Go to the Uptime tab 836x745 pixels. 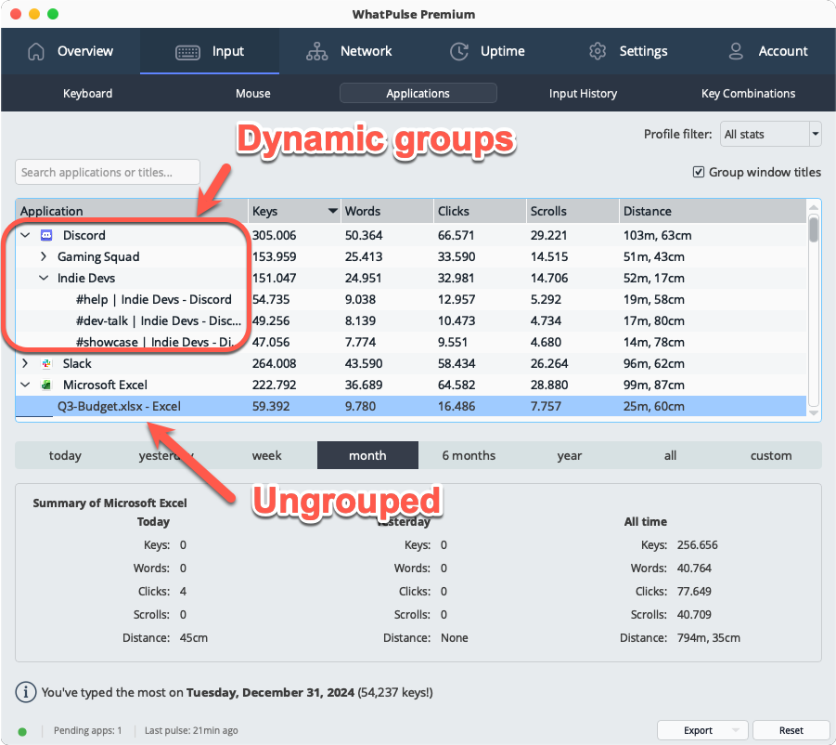coord(487,51)
